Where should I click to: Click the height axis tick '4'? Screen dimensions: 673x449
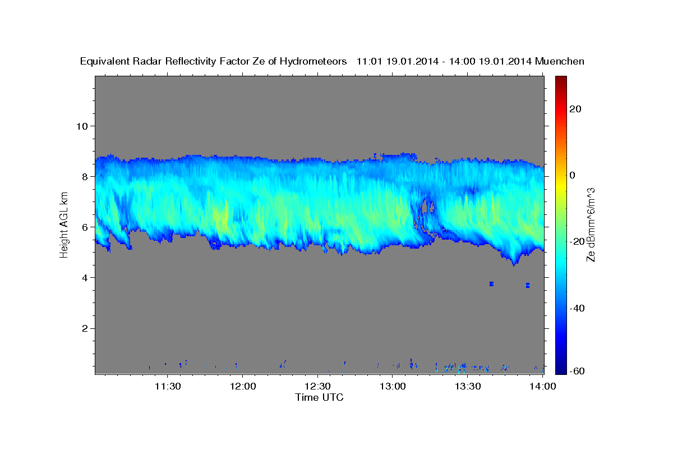(x=85, y=277)
